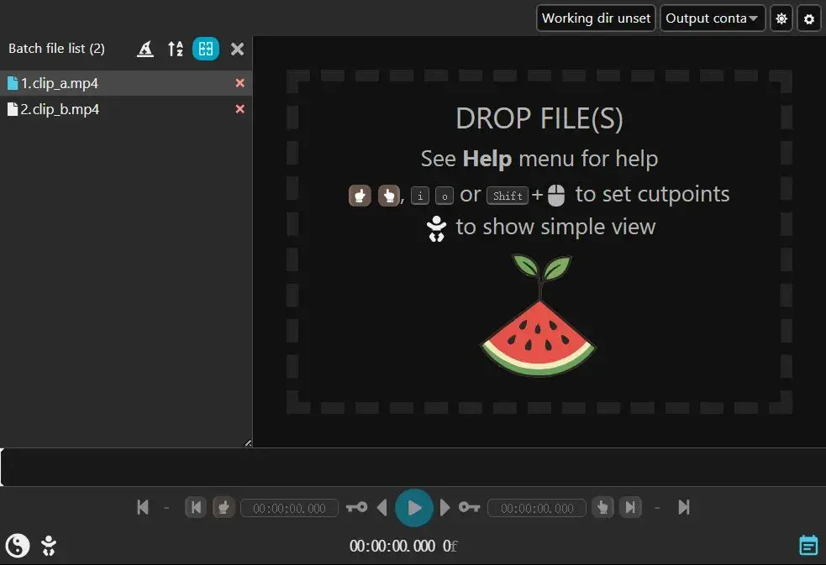826x565 pixels.
Task: Click the blue batch segments icon
Action: point(206,49)
